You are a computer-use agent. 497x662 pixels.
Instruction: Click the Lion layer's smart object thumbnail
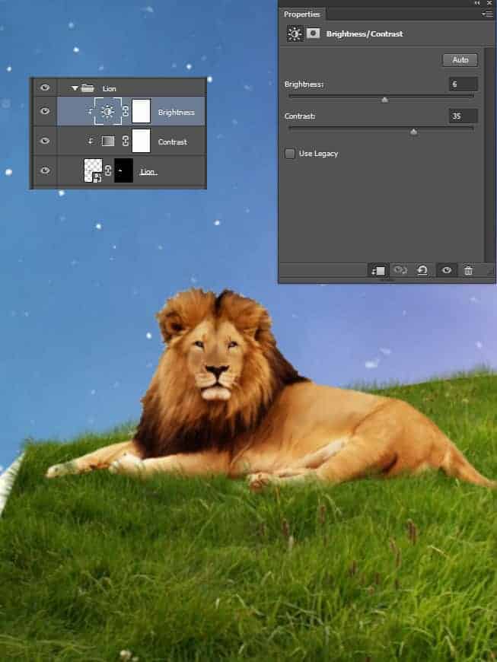pos(93,170)
